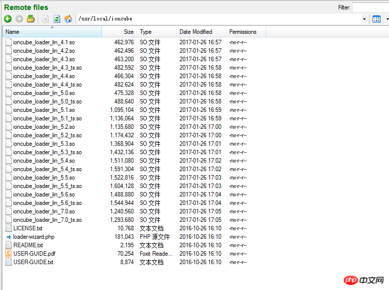Click the PDF icon beside USER-GUIDE.pdf
The image size is (389, 290).
pyautogui.click(x=8, y=253)
